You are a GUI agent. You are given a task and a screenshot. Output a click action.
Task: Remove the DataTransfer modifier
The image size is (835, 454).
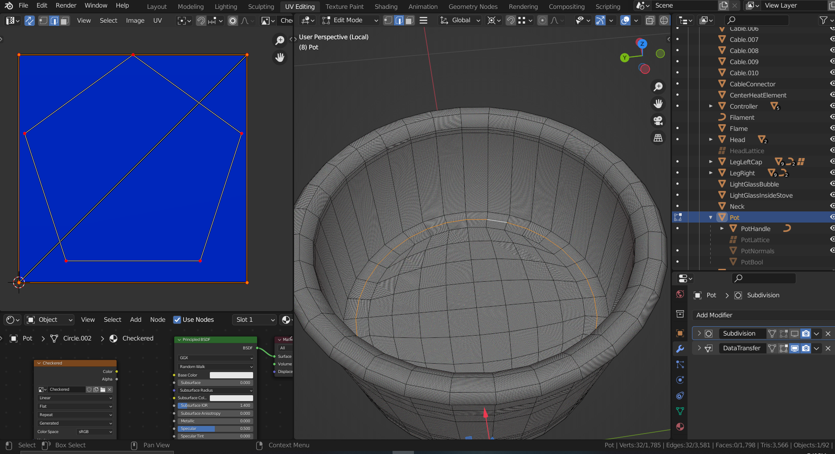point(828,348)
